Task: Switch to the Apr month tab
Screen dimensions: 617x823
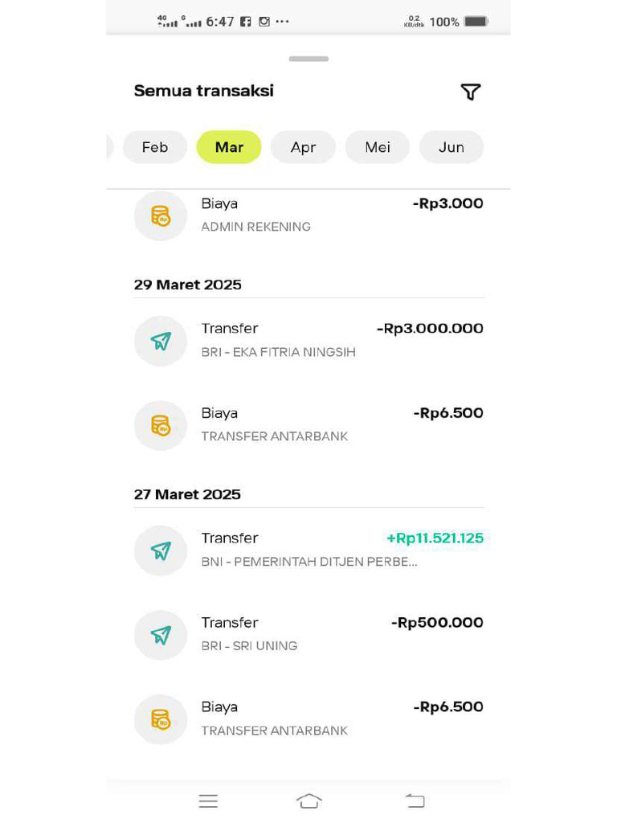Action: pyautogui.click(x=303, y=147)
